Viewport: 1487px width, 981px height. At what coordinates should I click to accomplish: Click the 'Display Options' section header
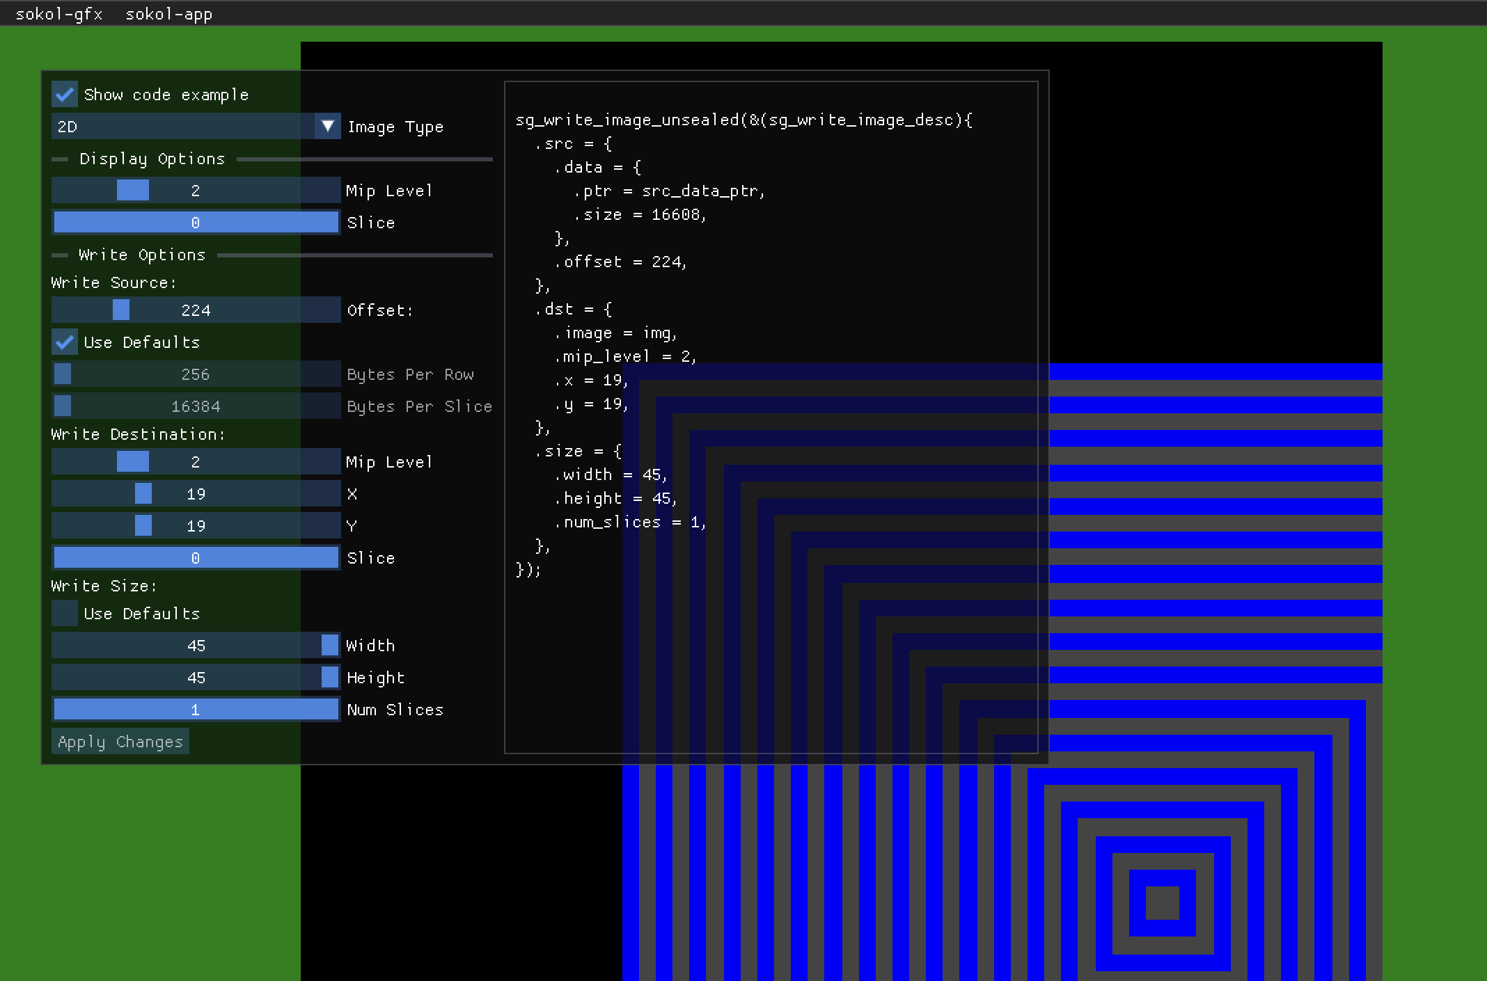[x=152, y=159]
